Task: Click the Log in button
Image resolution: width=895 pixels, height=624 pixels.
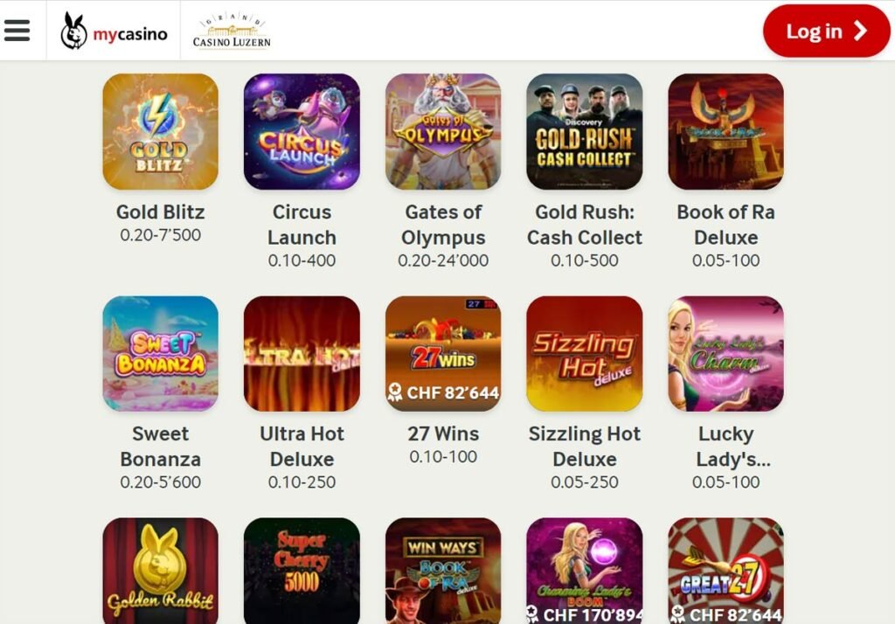Action: click(x=826, y=31)
